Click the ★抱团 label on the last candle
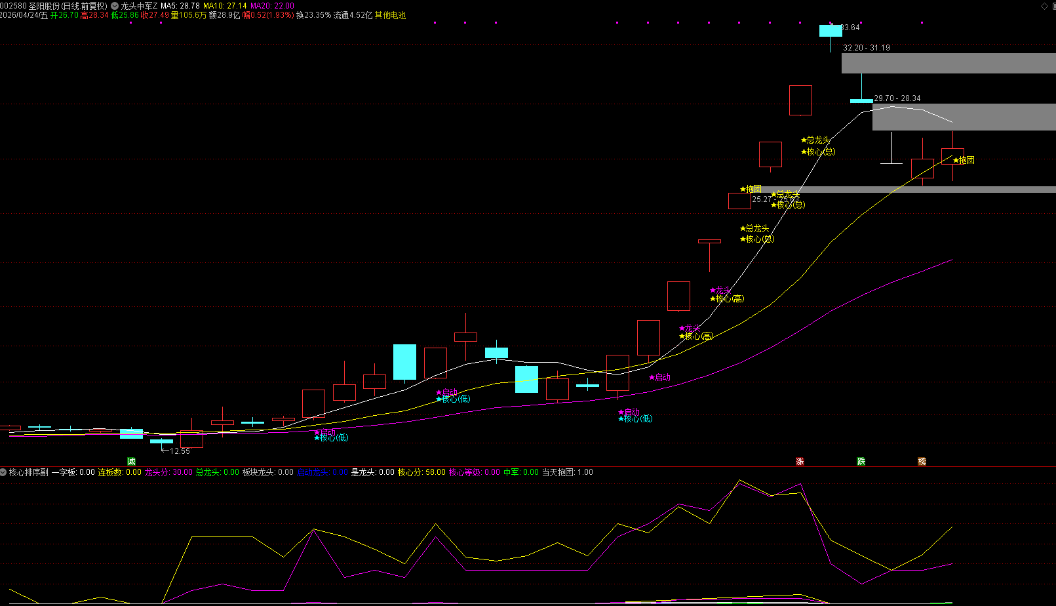Viewport: 1056px width, 606px height. click(x=964, y=160)
